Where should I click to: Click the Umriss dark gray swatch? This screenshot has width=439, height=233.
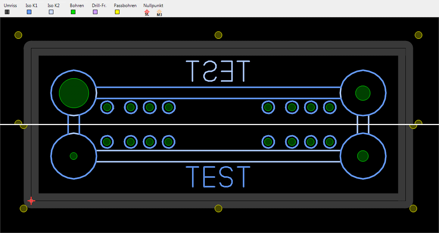[x=7, y=12]
